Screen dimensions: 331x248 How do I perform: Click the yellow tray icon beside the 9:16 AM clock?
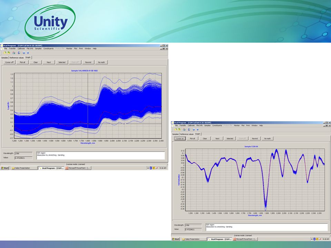coord(154,168)
